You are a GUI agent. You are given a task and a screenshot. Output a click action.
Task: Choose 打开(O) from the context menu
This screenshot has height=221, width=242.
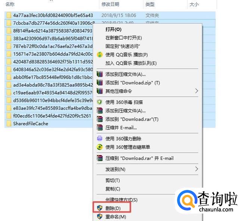pos(113,30)
